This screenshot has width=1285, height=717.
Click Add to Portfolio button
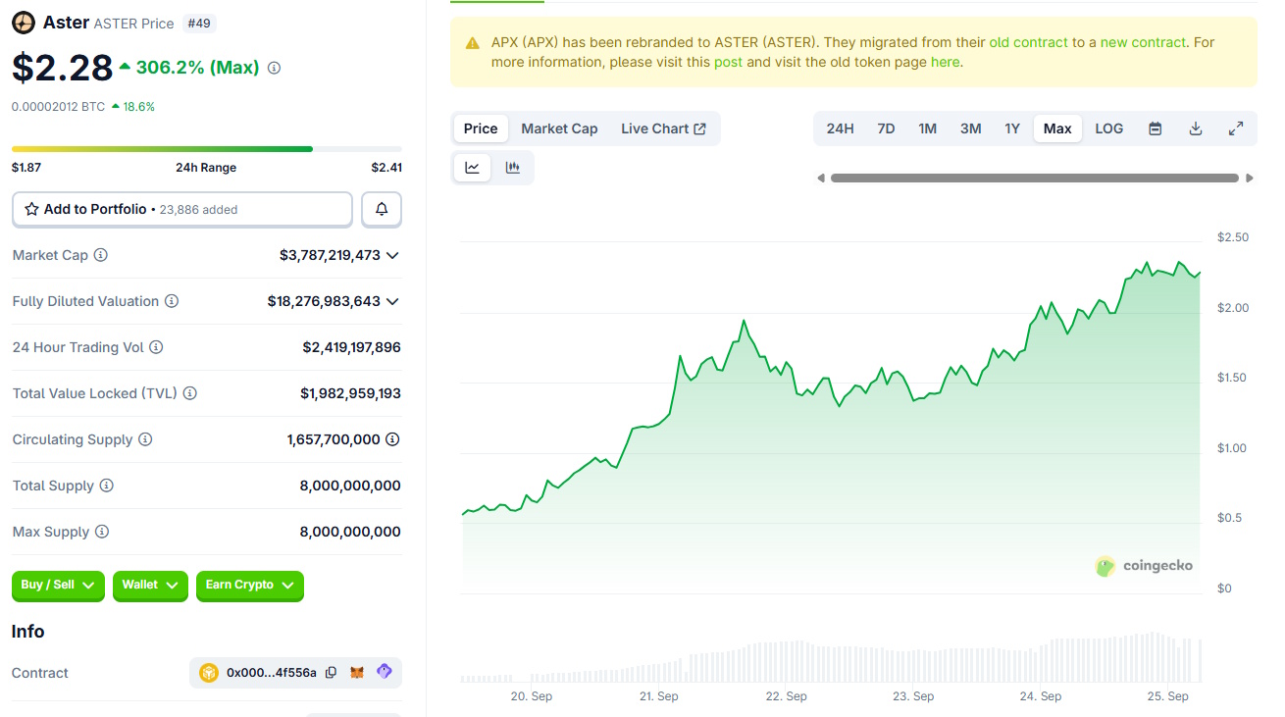(x=182, y=209)
